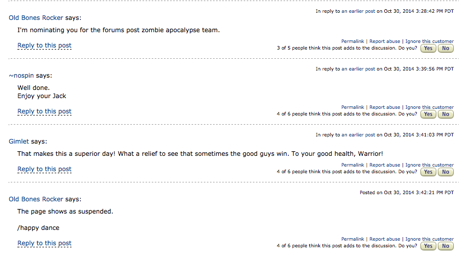Vote Yes on Gimlet's post
Image resolution: width=468 pixels, height=256 pixels.
tap(428, 172)
